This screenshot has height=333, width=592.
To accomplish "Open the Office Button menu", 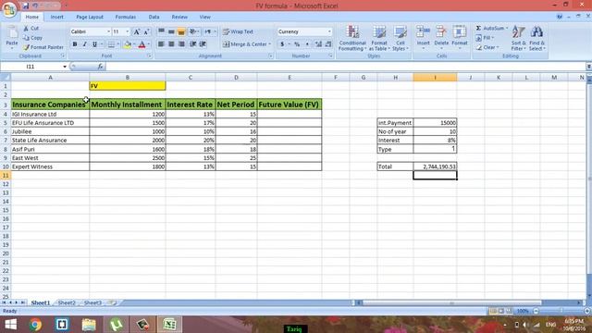I will click(9, 9).
